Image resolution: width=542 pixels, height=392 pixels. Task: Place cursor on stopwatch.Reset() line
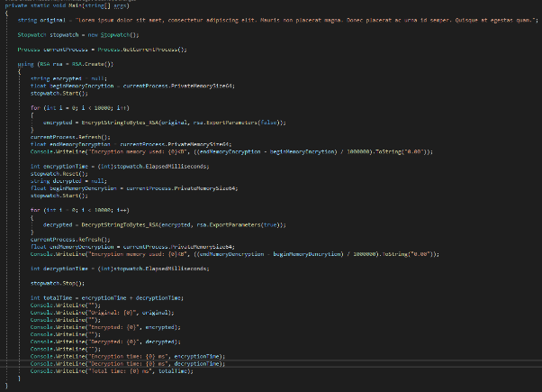(59, 174)
